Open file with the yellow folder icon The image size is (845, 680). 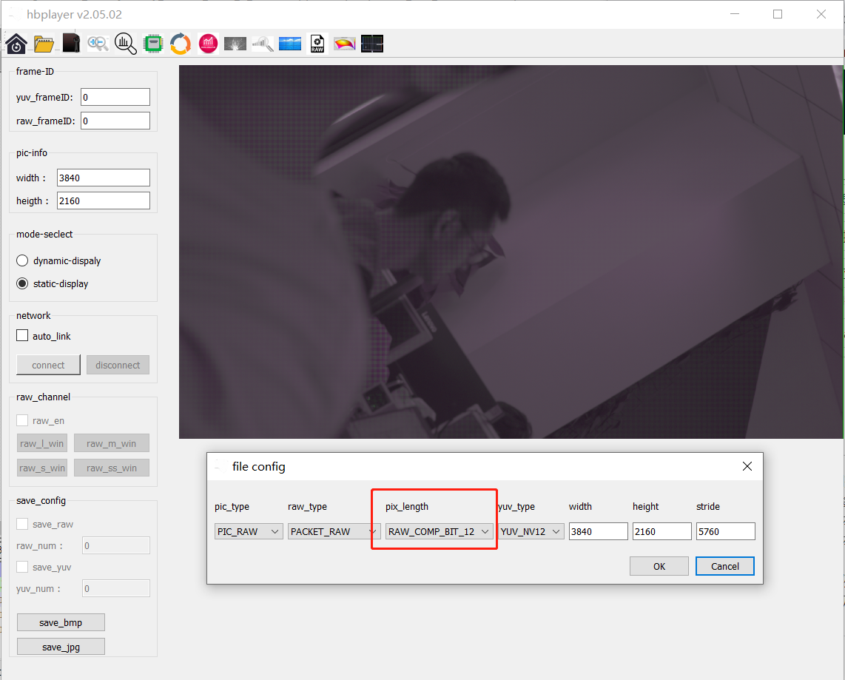pyautogui.click(x=44, y=44)
